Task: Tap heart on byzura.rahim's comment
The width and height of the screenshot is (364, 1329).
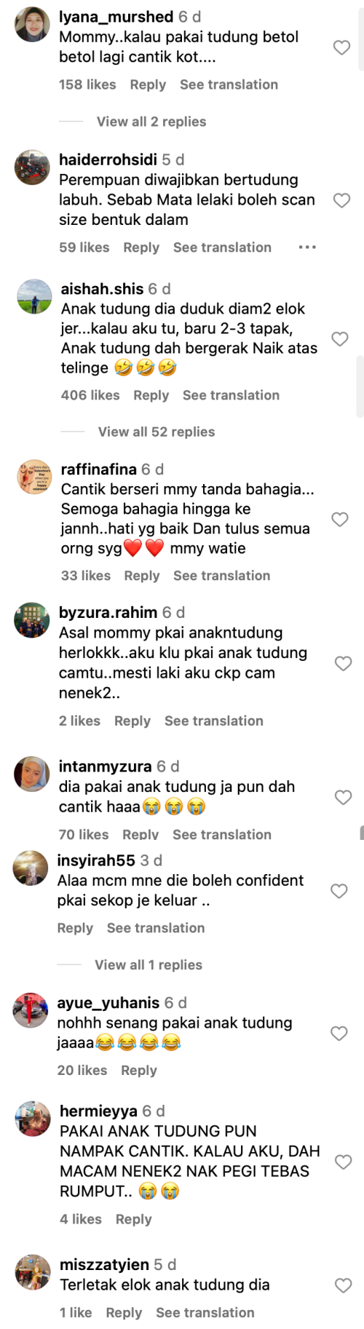Action: (343, 663)
